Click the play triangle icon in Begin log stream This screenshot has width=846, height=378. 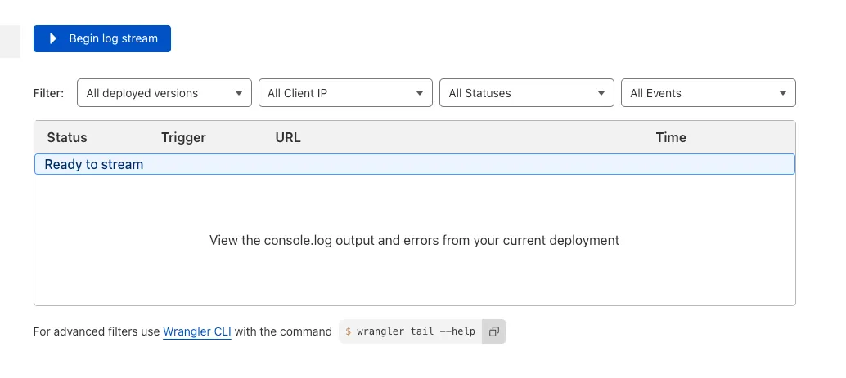pyautogui.click(x=53, y=38)
